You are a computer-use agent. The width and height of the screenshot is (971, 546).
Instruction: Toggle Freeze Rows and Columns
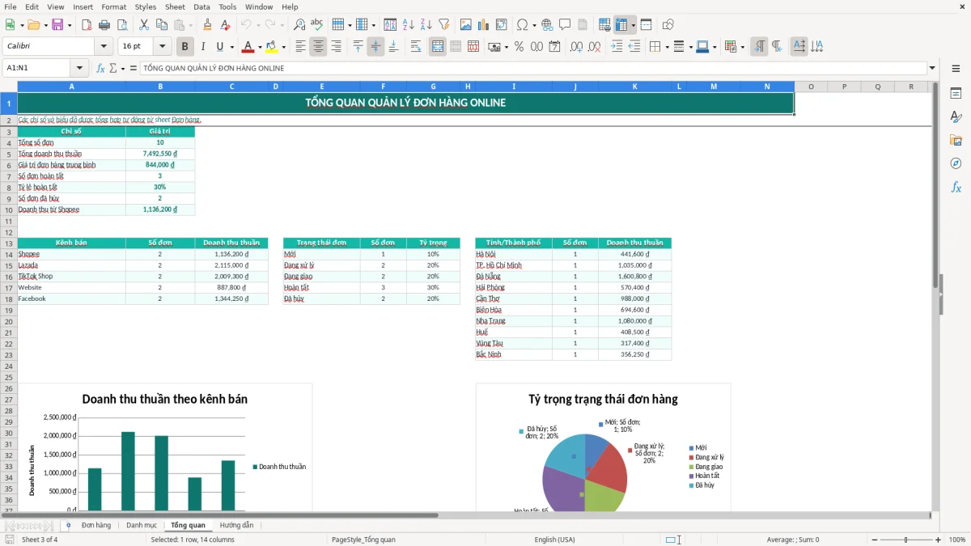point(621,25)
